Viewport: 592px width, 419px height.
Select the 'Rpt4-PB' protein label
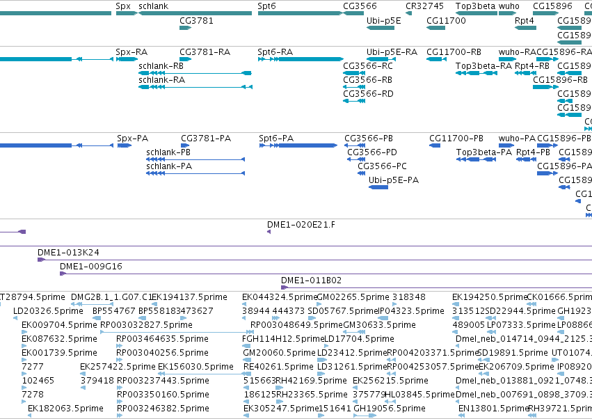[533, 152]
